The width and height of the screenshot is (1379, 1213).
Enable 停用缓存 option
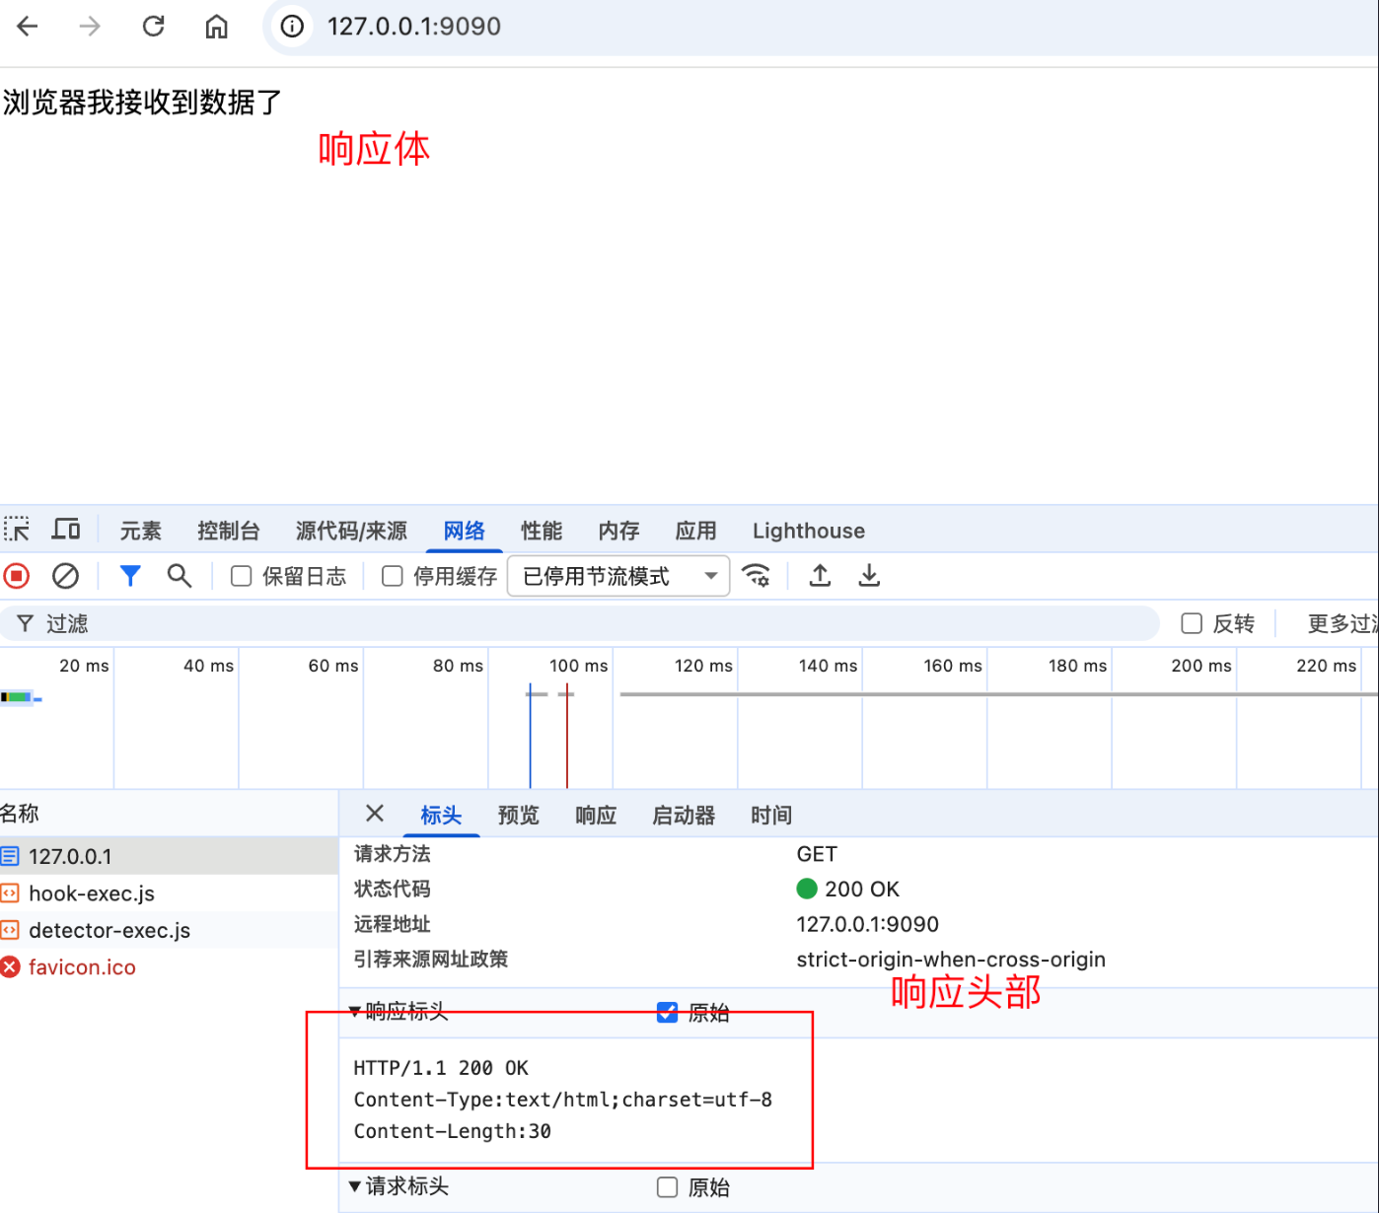pos(392,576)
